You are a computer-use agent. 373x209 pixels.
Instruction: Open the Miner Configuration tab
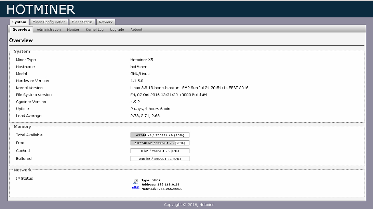point(49,22)
